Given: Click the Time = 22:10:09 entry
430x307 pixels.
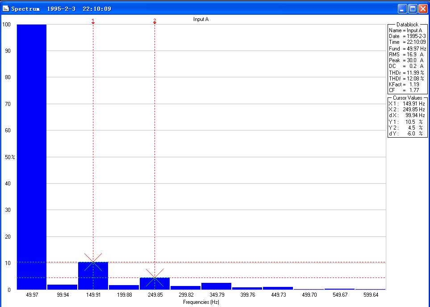Looking at the screenshot, I should coord(407,42).
